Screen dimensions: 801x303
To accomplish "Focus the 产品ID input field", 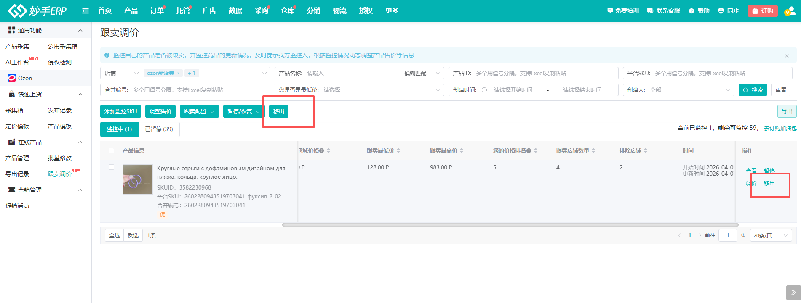I will click(x=533, y=73).
